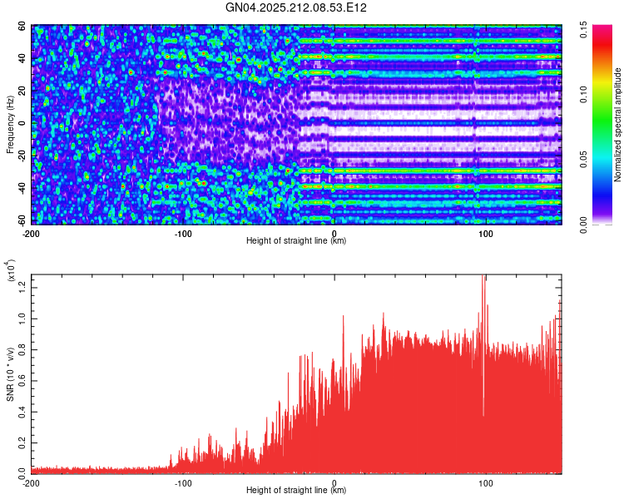Click the 100 x-axis tick under the spectrogram

(486, 234)
